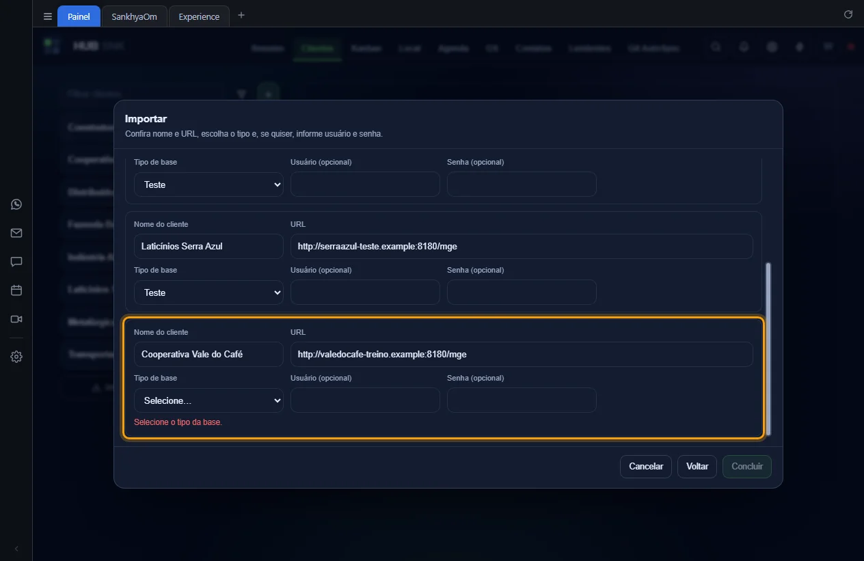Image resolution: width=864 pixels, height=561 pixels.
Task: Focus the serraazul-teste URL field
Action: pyautogui.click(x=522, y=247)
